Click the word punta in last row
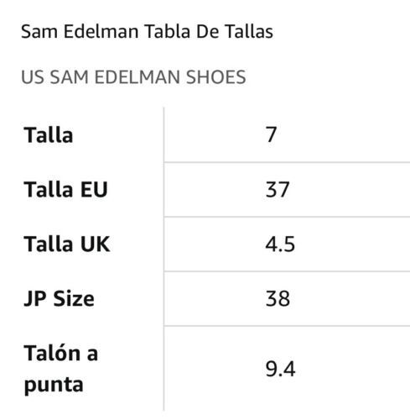The height and width of the screenshot is (420, 410). pos(54,385)
